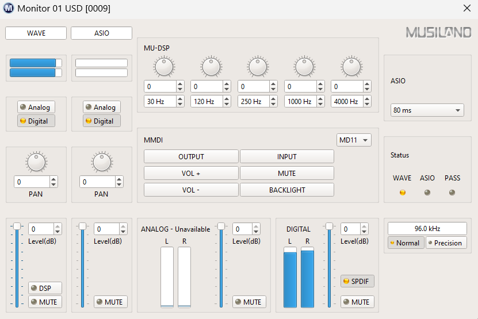Image resolution: width=478 pixels, height=319 pixels.
Task: Click the 30 Hz MU-DSP equalizer knob
Action: (164, 67)
